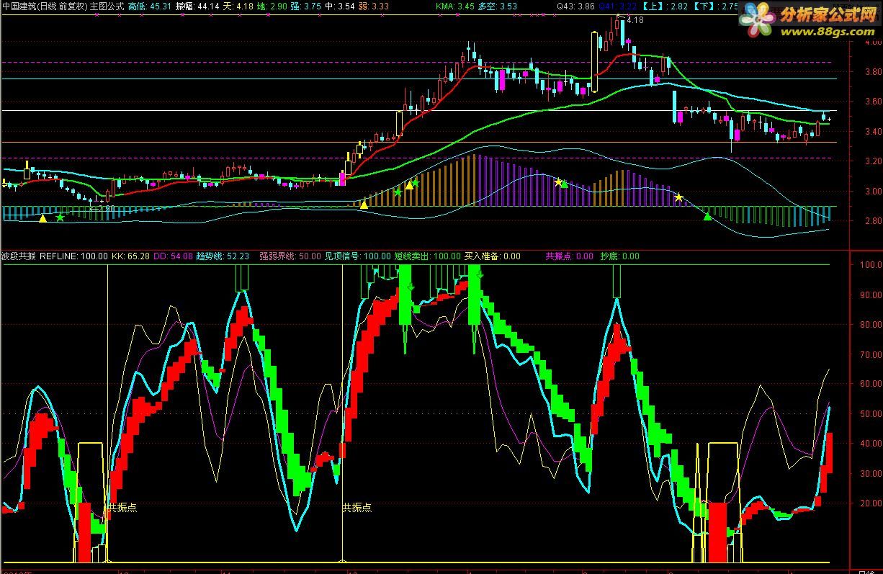Click the 4.00 price axis label

[872, 42]
